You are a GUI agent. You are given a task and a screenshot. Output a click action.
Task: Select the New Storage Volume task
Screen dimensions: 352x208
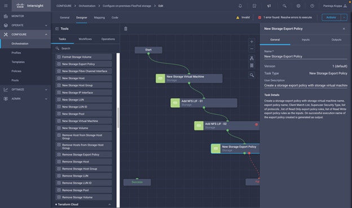pyautogui.click(x=83, y=128)
